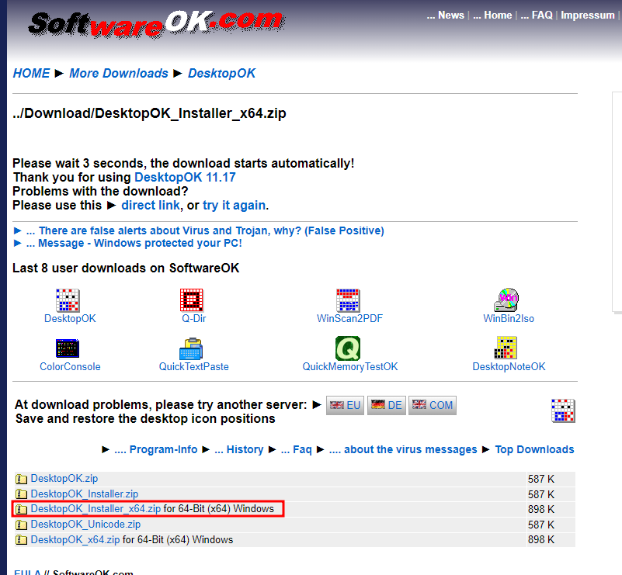Download DesktopOK_x64.zip
The height and width of the screenshot is (575, 622).
pyautogui.click(x=75, y=540)
